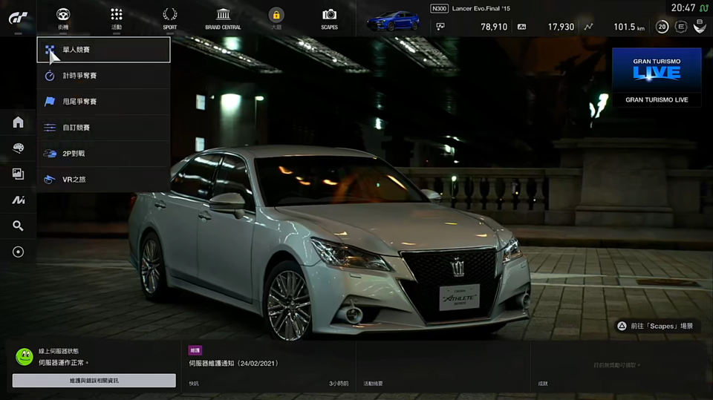Open 伺服器維護通知 (24/02/2021) news item
713x400 pixels.
tap(233, 363)
